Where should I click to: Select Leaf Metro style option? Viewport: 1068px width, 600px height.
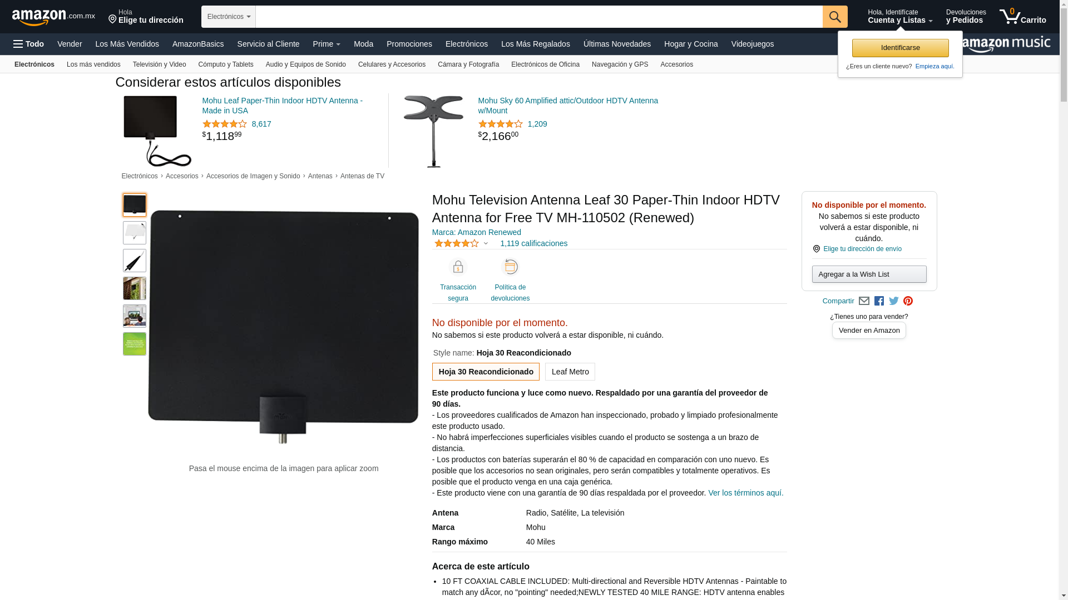(570, 372)
